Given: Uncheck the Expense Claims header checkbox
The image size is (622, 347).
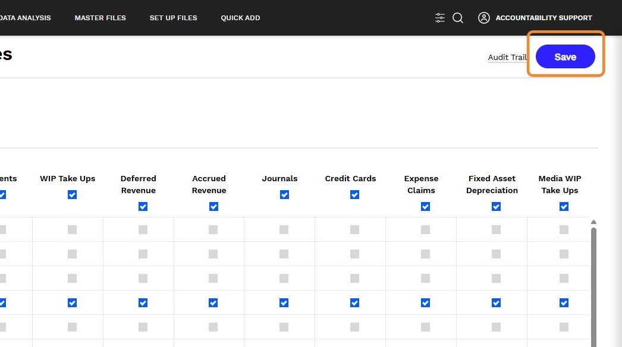Looking at the screenshot, I should [x=425, y=207].
